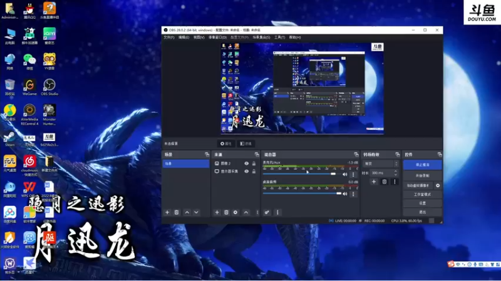The width and height of the screenshot is (501, 281).
Task: Open the Docks (D) menu
Action: 217,37
